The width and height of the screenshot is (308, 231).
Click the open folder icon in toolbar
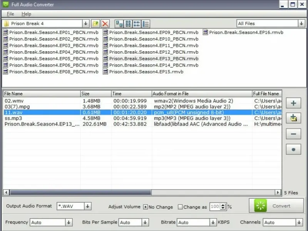pos(95,24)
